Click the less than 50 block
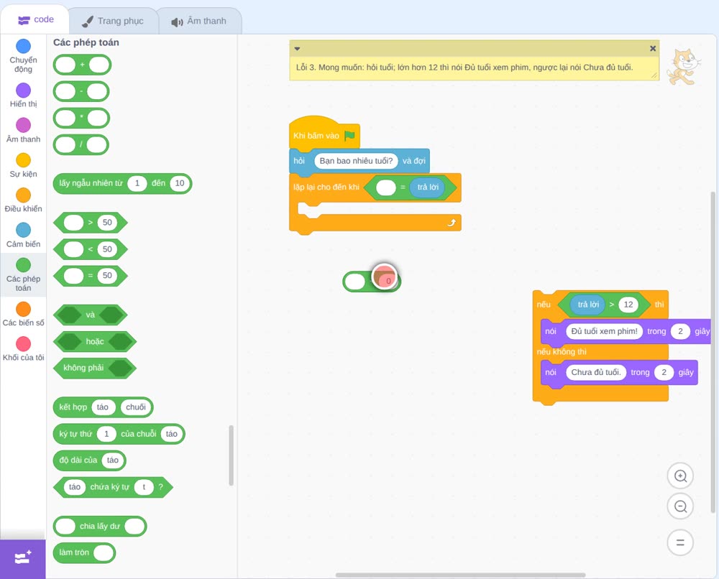Image resolution: width=719 pixels, height=579 pixels. pos(91,249)
